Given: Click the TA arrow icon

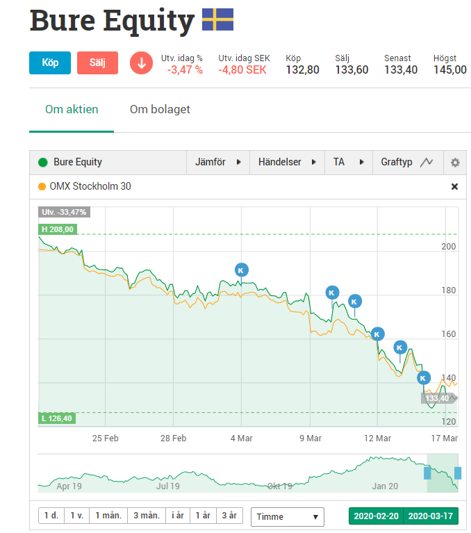Looking at the screenshot, I should tap(361, 162).
